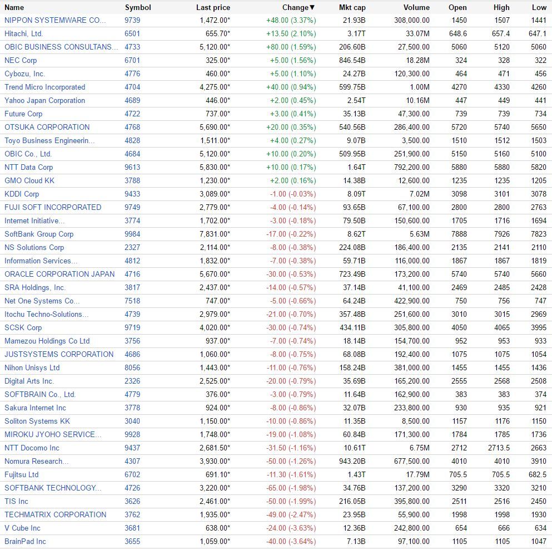
Task: Open Sakura Internet Inc link
Action: (35, 408)
